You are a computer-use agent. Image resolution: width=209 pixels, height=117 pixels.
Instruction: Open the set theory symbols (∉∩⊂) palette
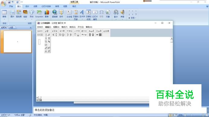click(84, 31)
